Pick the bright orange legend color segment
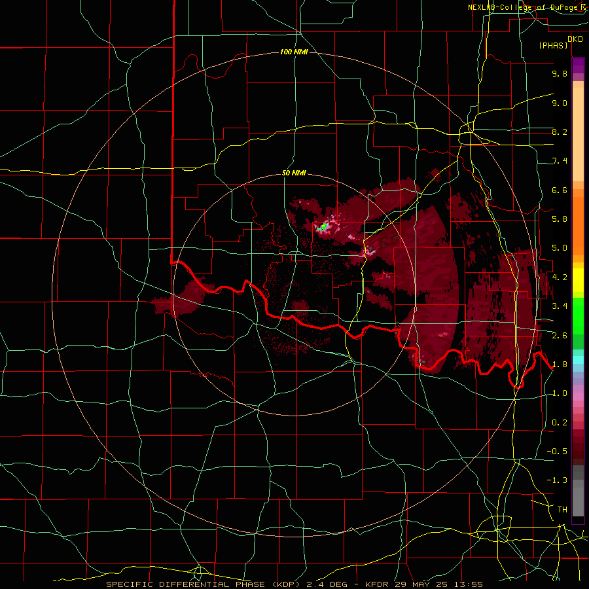The height and width of the screenshot is (589, 589). (578, 225)
